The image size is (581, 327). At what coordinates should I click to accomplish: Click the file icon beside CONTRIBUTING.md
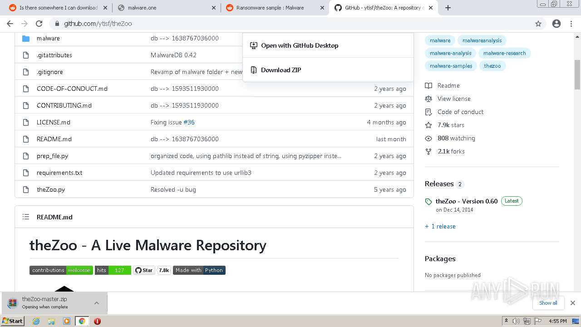coord(26,105)
